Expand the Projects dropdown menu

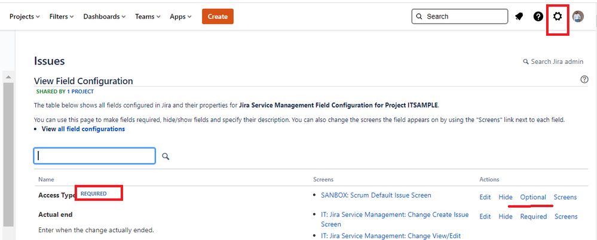25,17
